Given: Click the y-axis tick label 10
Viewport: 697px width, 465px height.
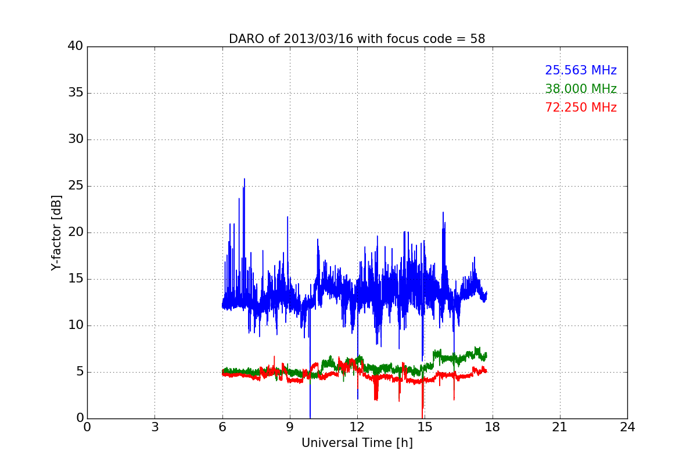Looking at the screenshot, I should (x=76, y=325).
